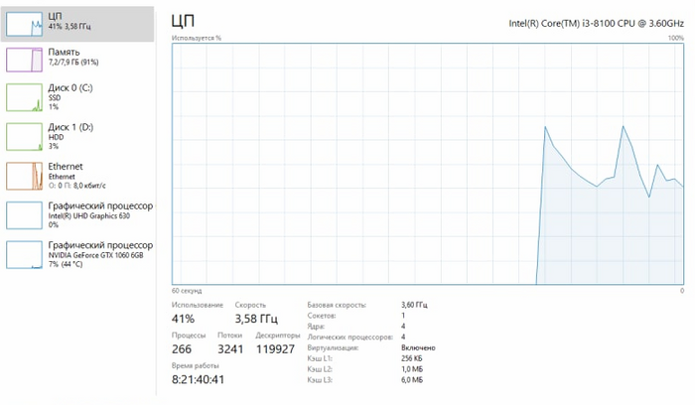Click the Скорость 3,58 ГГц value
This screenshot has height=405, width=695.
point(256,319)
